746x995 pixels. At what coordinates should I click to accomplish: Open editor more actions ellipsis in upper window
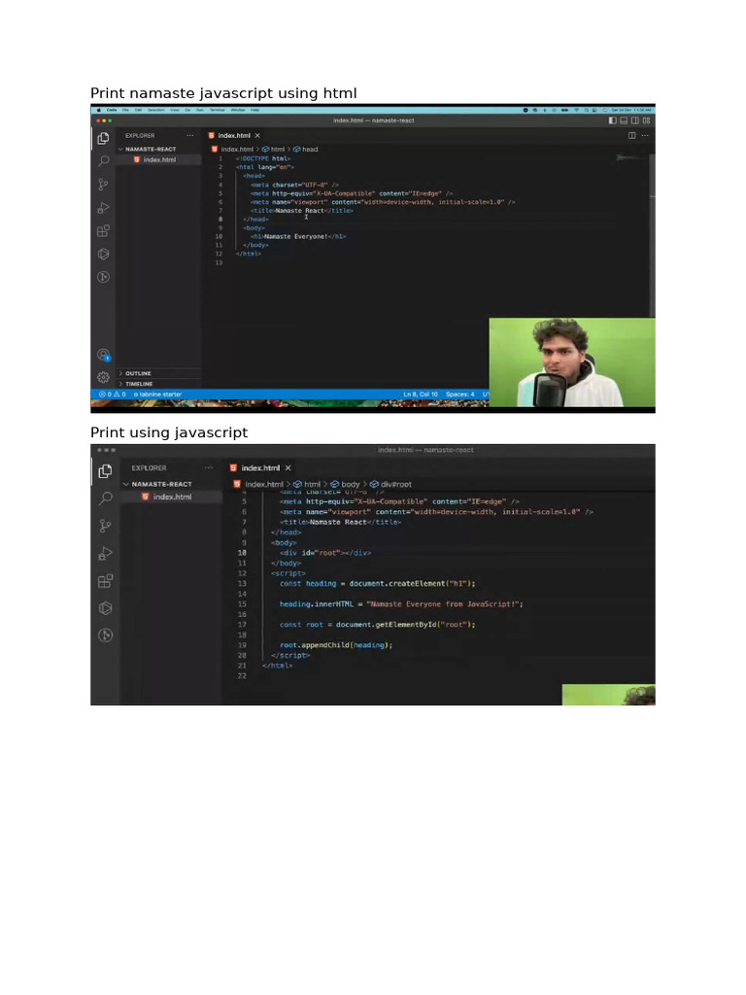645,135
